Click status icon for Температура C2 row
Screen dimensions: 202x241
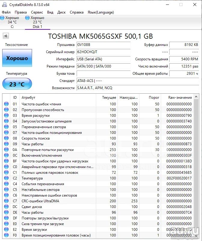coord(6,178)
